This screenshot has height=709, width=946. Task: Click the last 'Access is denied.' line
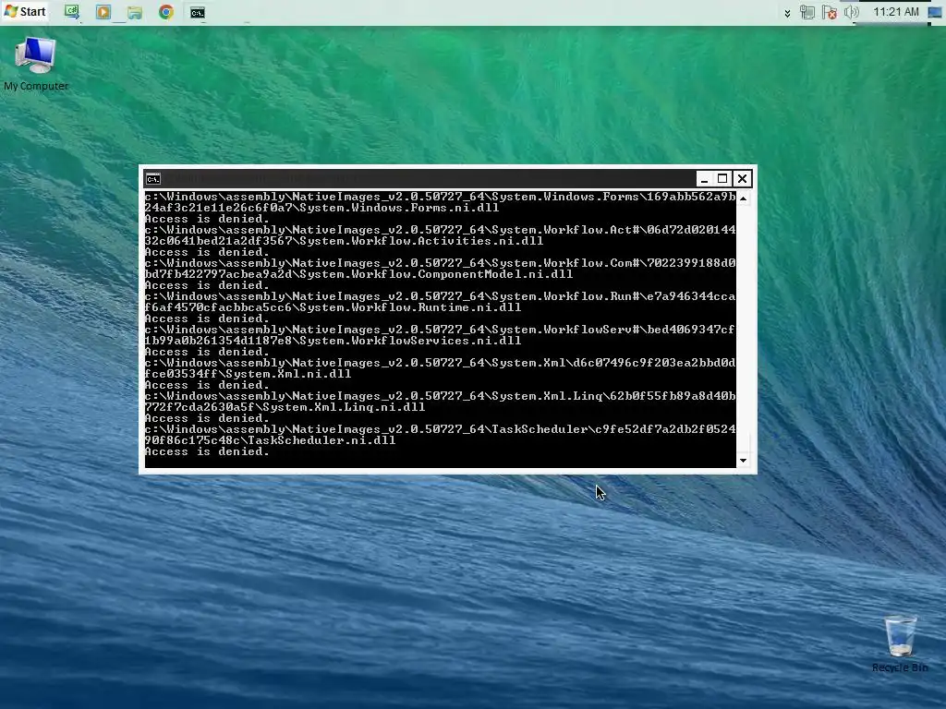click(x=207, y=451)
